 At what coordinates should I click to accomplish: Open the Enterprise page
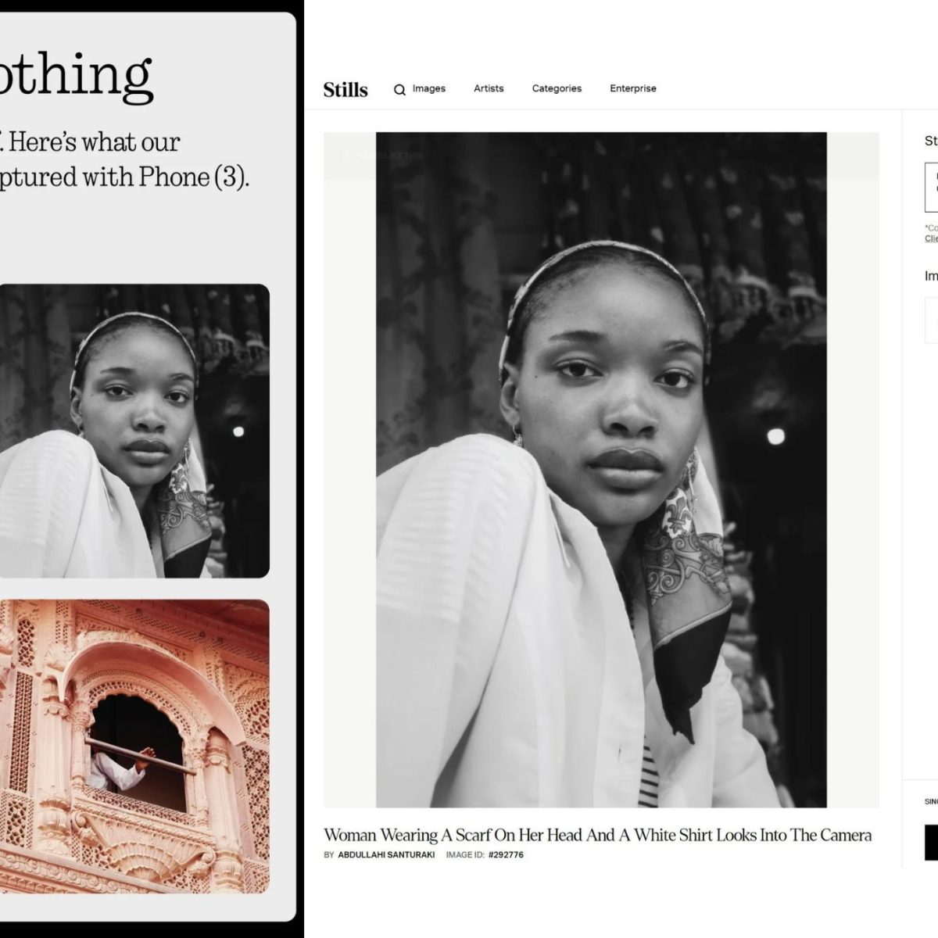pyautogui.click(x=633, y=88)
